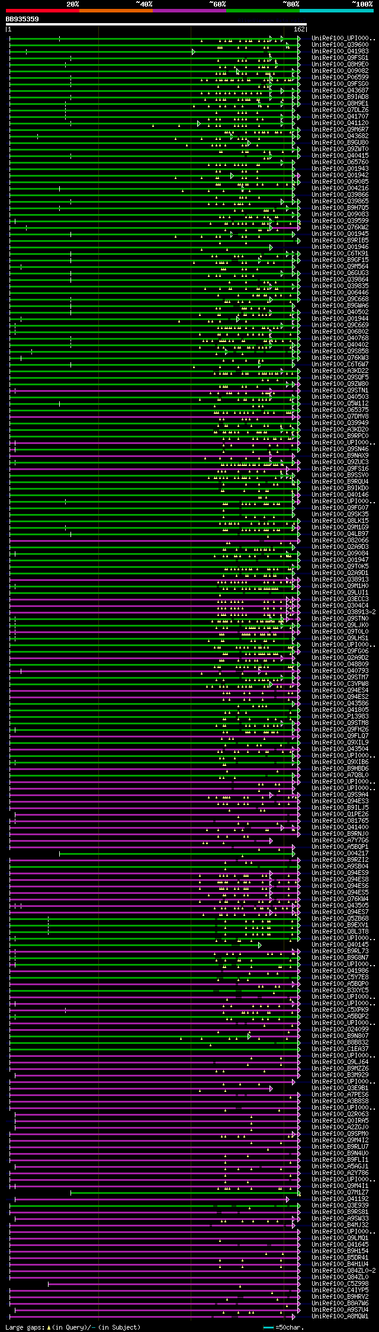Select label UniRef100_Q41707
The image size is (379, 1332).
click(340, 117)
